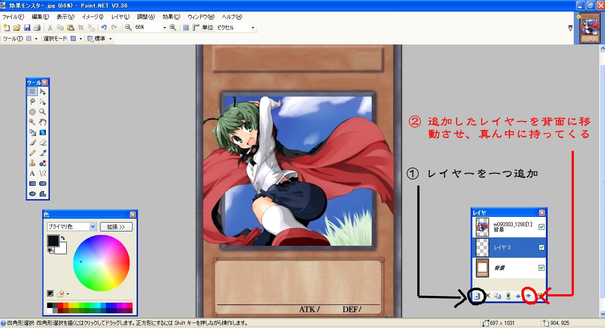Click the Undo arrow in the toolbar
Image resolution: width=605 pixels, height=328 pixels.
click(104, 28)
